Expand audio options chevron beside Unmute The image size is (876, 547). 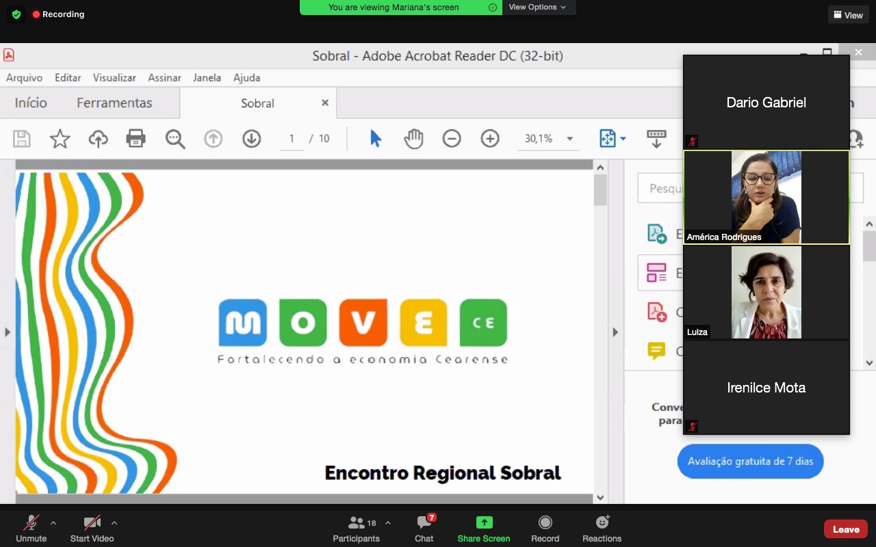coord(53,523)
